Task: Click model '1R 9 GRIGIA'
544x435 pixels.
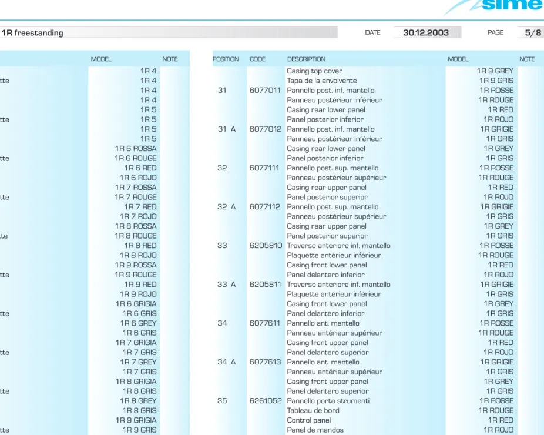Action: pos(136,420)
